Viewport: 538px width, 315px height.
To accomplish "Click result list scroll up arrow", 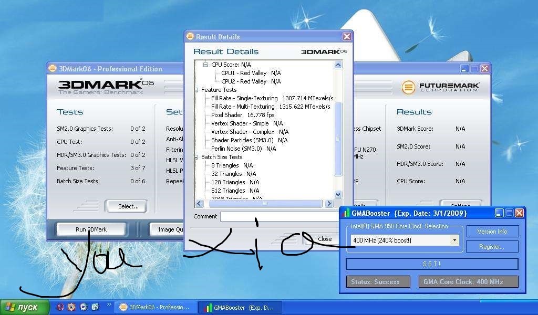I will coord(338,65).
